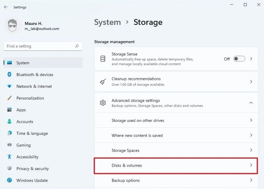Go to Accessibility settings
Image resolution: width=264 pixels, height=189 pixels.
pos(43,157)
